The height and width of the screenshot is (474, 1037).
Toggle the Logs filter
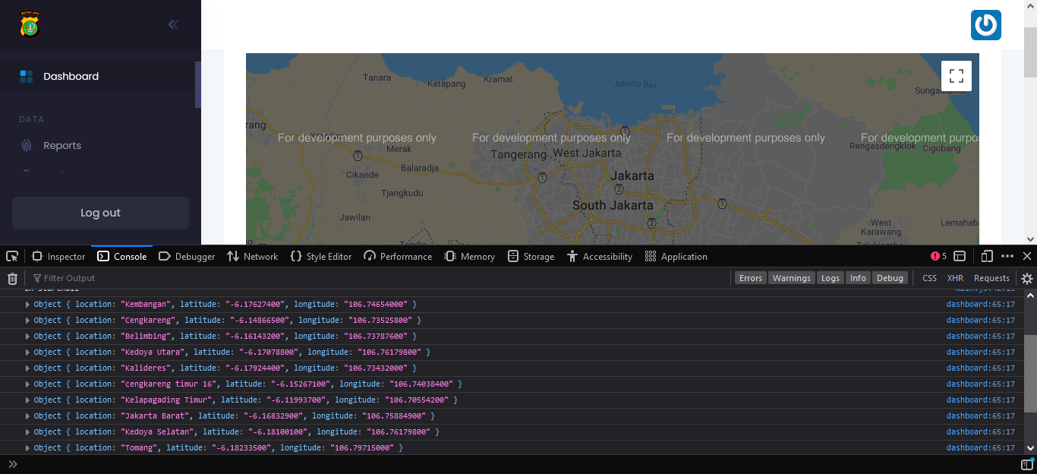coord(831,278)
